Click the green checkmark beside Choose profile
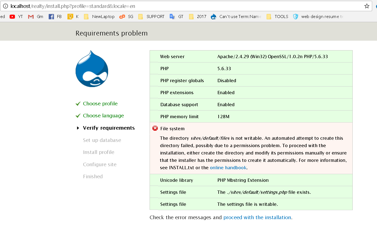The height and width of the screenshot is (232, 377). tap(78, 103)
